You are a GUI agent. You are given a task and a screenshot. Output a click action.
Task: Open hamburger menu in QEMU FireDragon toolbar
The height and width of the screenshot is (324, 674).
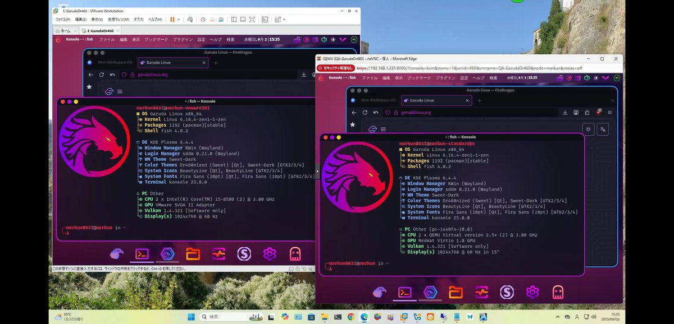(609, 112)
